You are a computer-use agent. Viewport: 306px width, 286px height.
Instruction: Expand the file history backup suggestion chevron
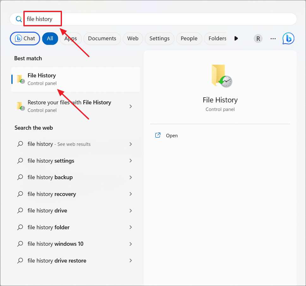tap(131, 177)
